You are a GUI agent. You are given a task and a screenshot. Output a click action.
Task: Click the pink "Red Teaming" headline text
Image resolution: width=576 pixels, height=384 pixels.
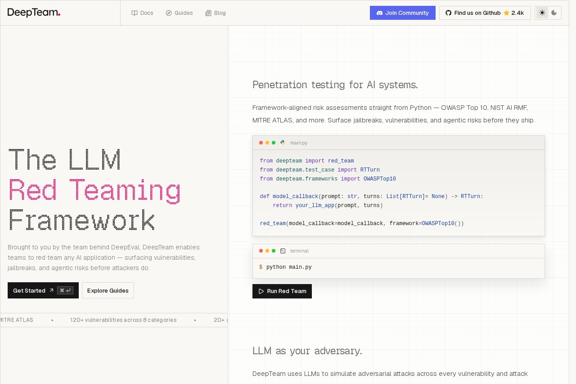click(x=94, y=190)
